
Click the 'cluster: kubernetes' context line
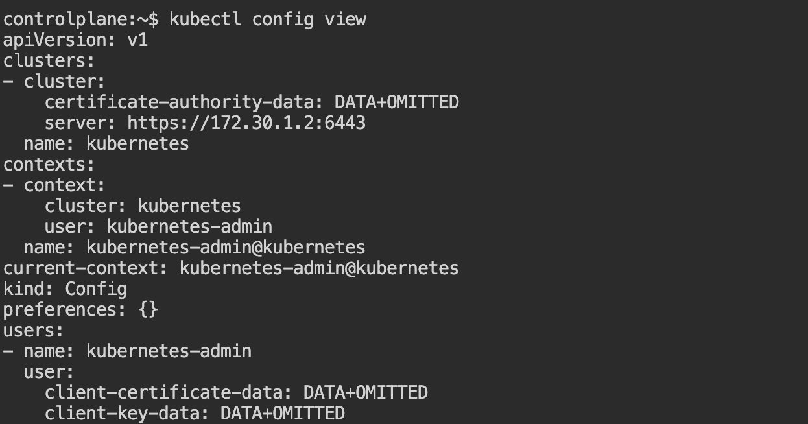coord(143,206)
